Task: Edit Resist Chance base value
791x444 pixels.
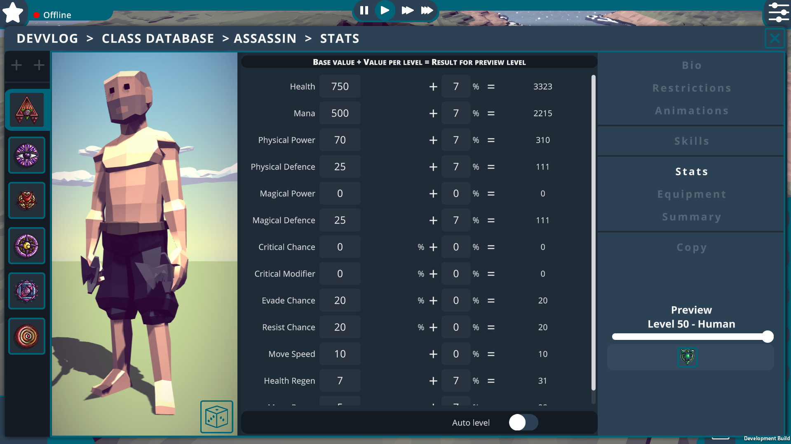Action: pos(340,327)
